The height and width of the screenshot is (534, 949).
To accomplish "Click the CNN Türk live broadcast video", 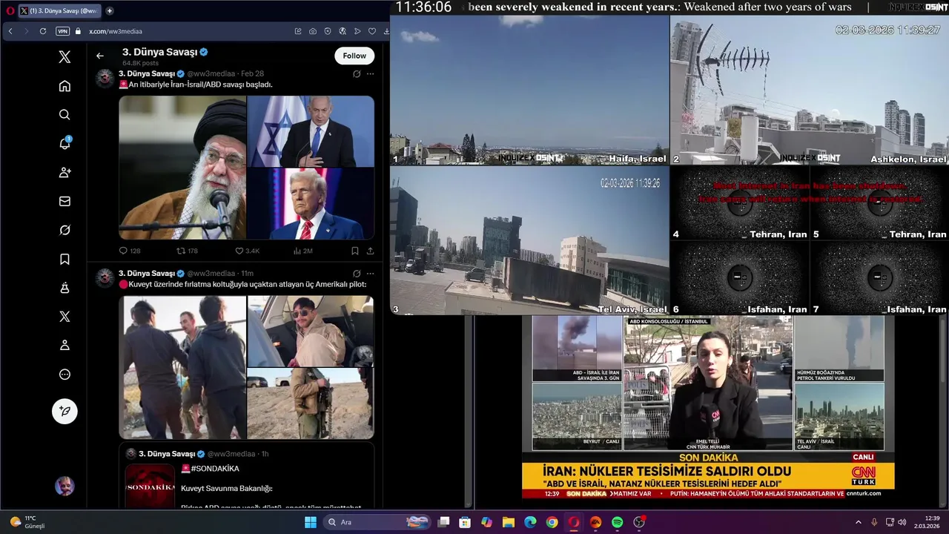I will [x=708, y=406].
